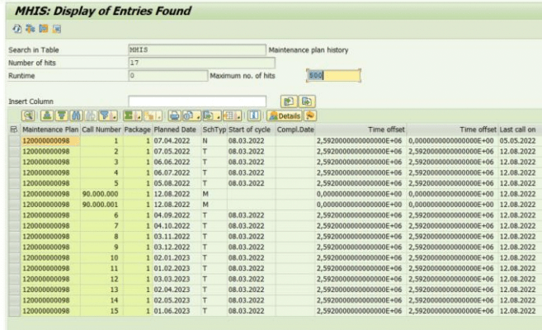This screenshot has height=330, width=542.
Task: Click the select-all icon at table corner
Action: click(x=13, y=130)
